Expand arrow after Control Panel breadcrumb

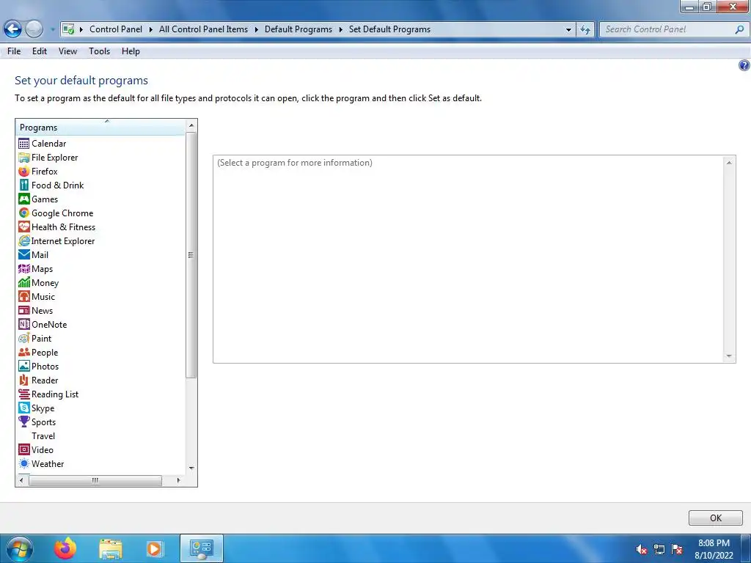(150, 29)
